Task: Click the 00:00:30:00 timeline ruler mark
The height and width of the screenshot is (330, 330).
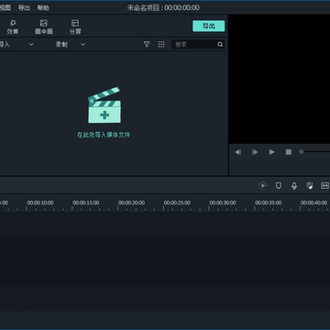Action: click(x=223, y=203)
